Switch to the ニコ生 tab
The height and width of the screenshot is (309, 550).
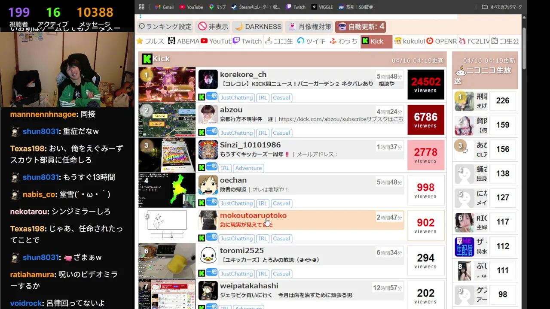tap(279, 41)
